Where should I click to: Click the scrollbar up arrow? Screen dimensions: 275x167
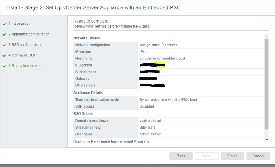click(267, 37)
